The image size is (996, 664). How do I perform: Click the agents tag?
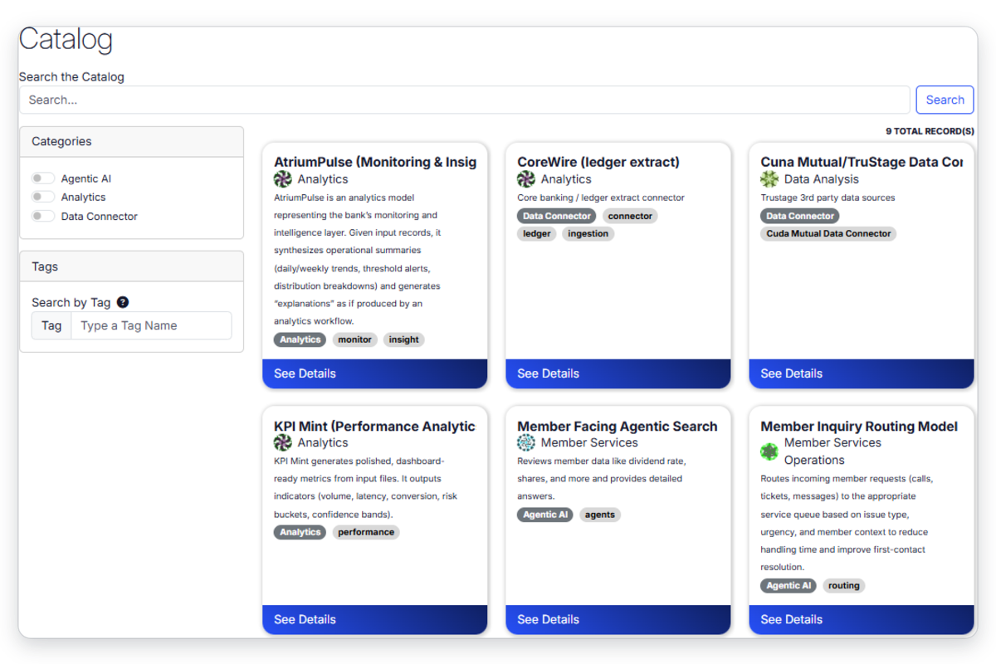pos(599,515)
